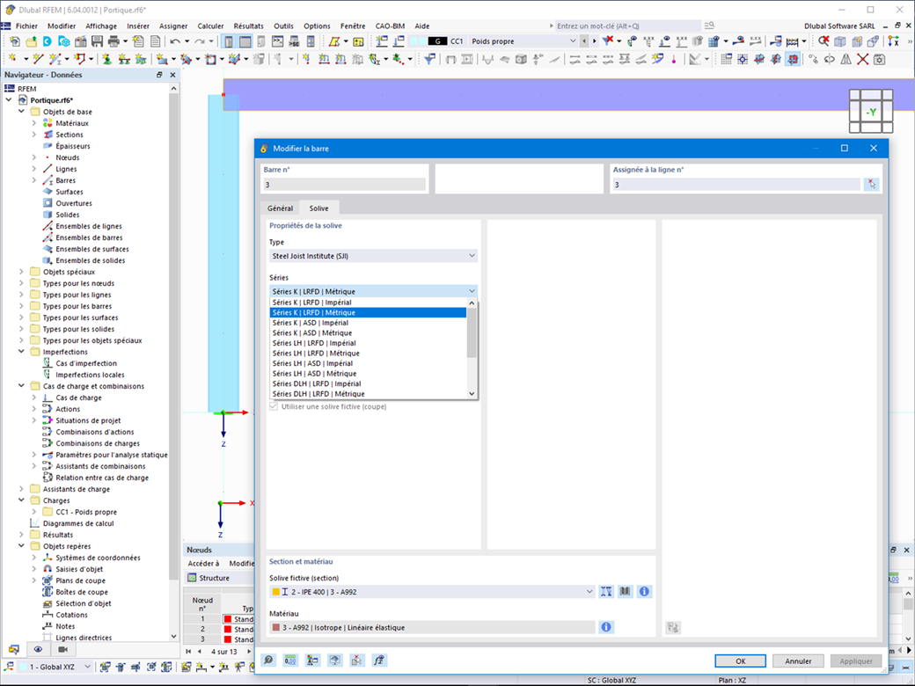This screenshot has height=686, width=915.
Task: Click next load case arrow button
Action: tap(594, 41)
